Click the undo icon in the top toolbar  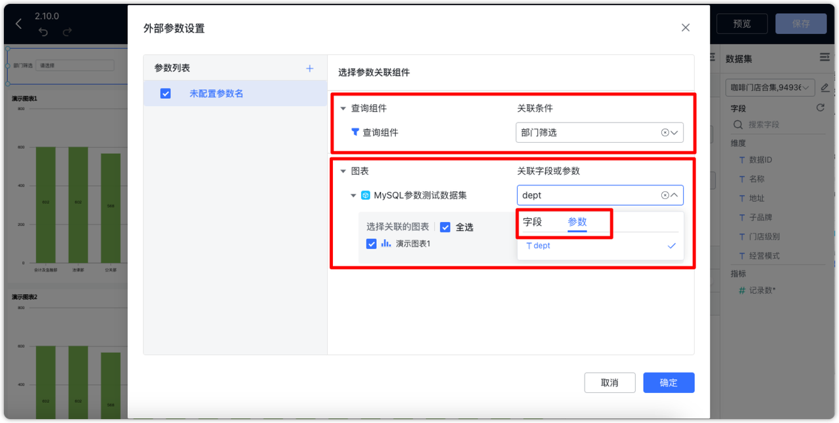click(43, 32)
